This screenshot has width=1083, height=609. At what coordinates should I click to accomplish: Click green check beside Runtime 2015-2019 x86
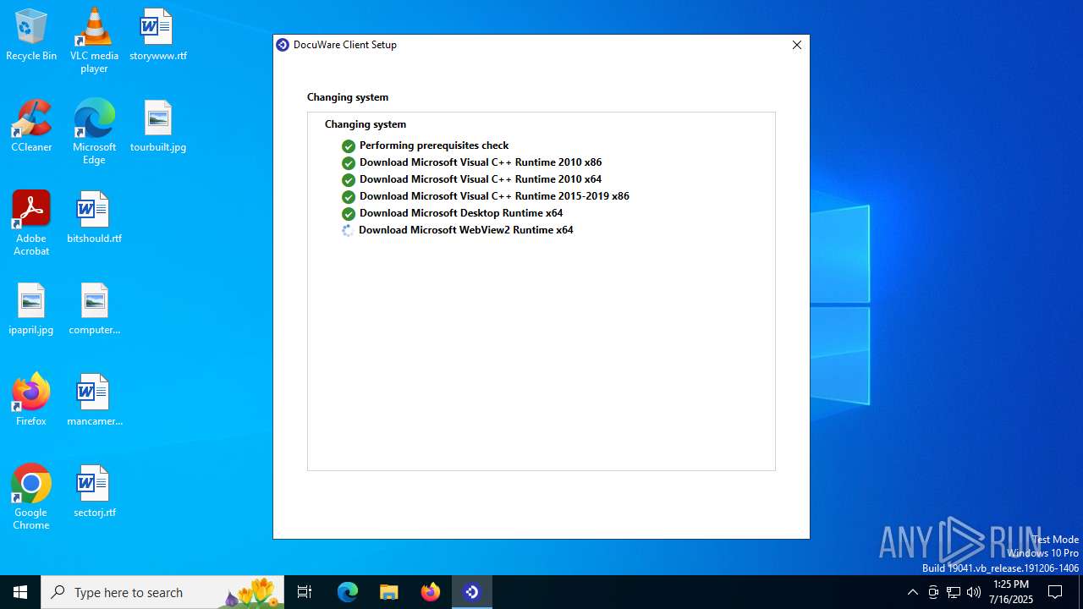point(348,197)
